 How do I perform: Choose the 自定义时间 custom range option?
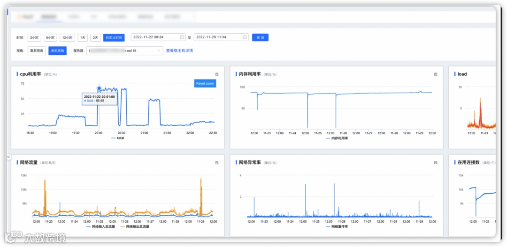tap(114, 38)
